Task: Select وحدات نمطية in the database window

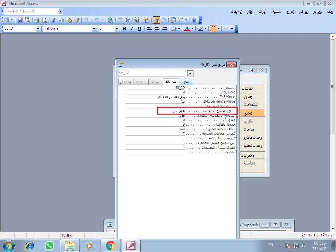Action: [252, 146]
